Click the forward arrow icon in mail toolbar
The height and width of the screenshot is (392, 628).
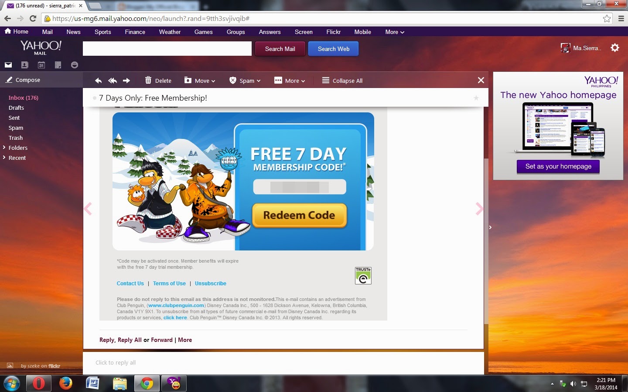[126, 81]
